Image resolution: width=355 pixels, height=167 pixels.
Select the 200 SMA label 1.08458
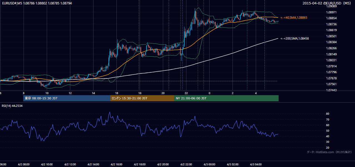(x=295, y=38)
